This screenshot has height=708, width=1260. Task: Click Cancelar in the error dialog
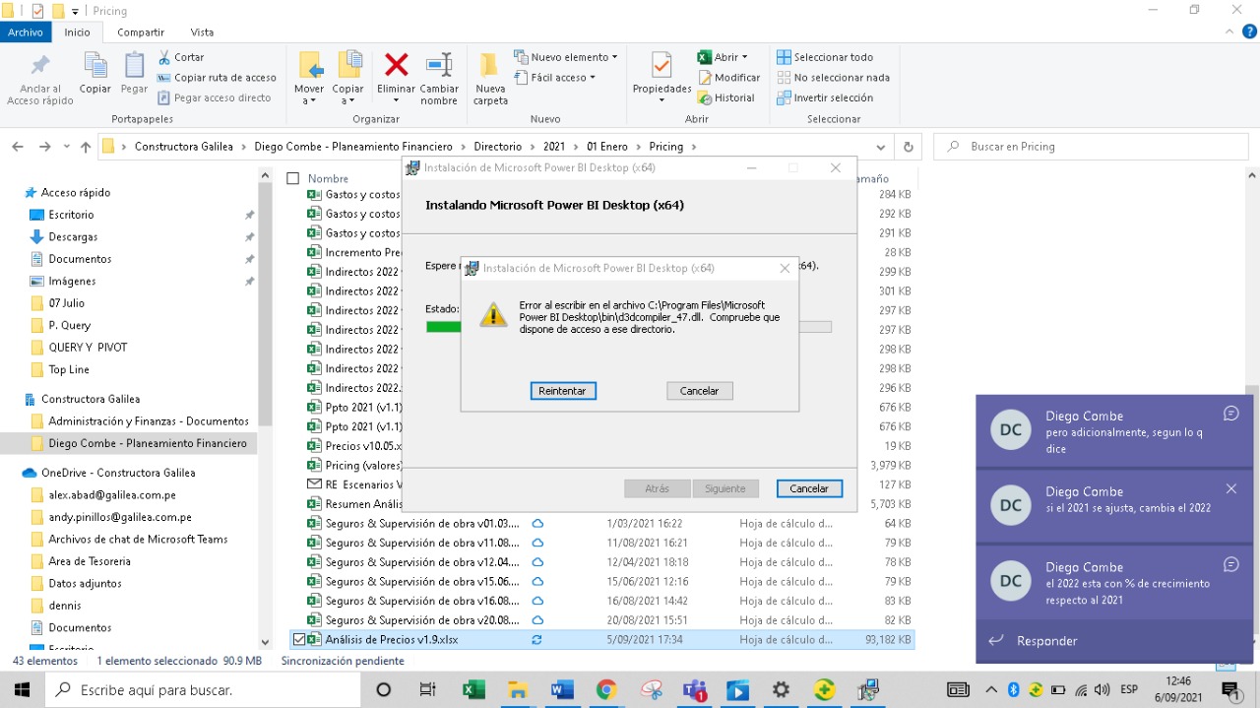click(699, 391)
